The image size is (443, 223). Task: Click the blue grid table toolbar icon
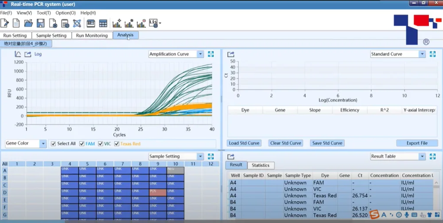tap(103, 23)
